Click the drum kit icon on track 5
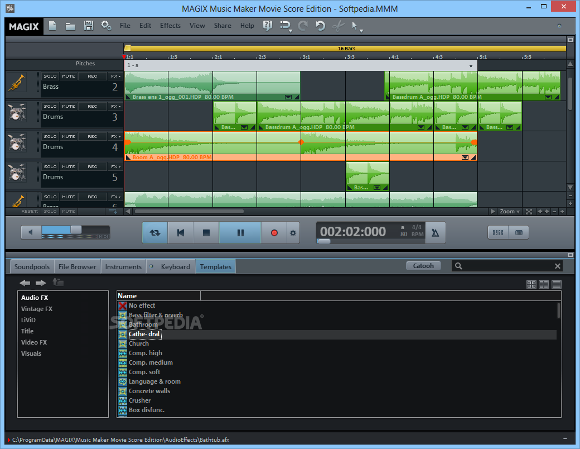The width and height of the screenshot is (580, 449). tap(17, 173)
